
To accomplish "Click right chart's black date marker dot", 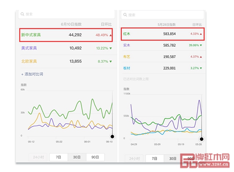I will (x=201, y=139).
